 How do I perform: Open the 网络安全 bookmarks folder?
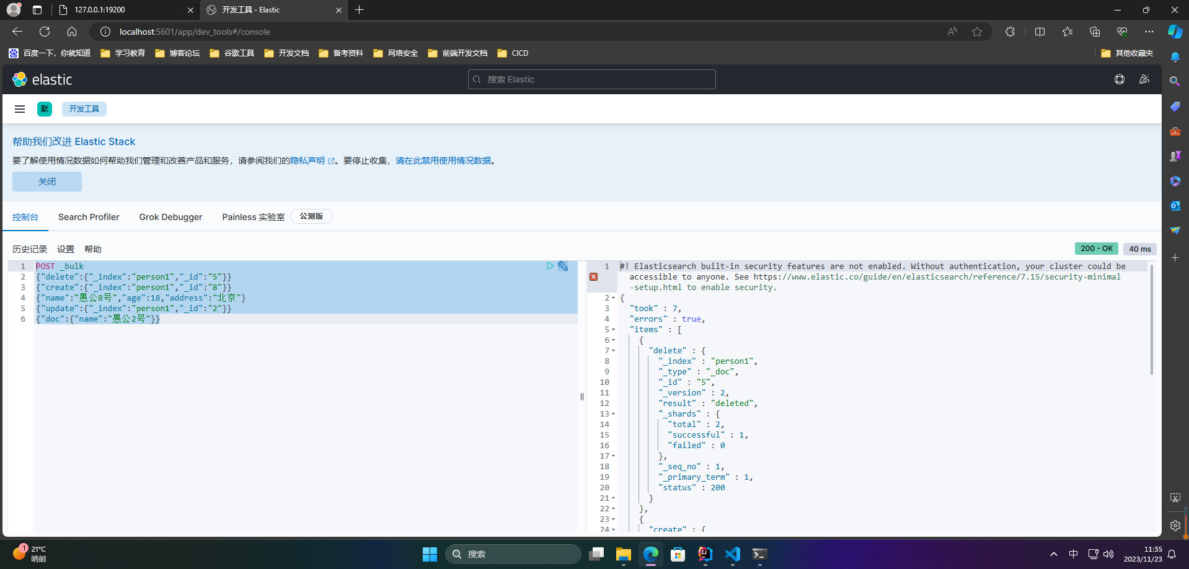pos(396,53)
